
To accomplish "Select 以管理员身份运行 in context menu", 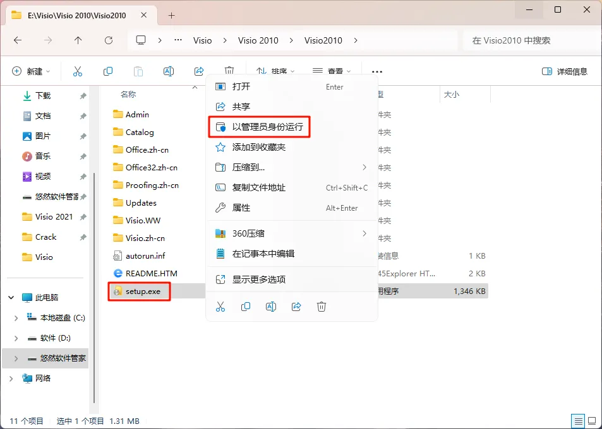I will click(260, 127).
